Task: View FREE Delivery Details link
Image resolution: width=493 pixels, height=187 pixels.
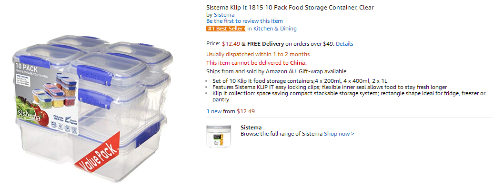Action: coord(344,44)
